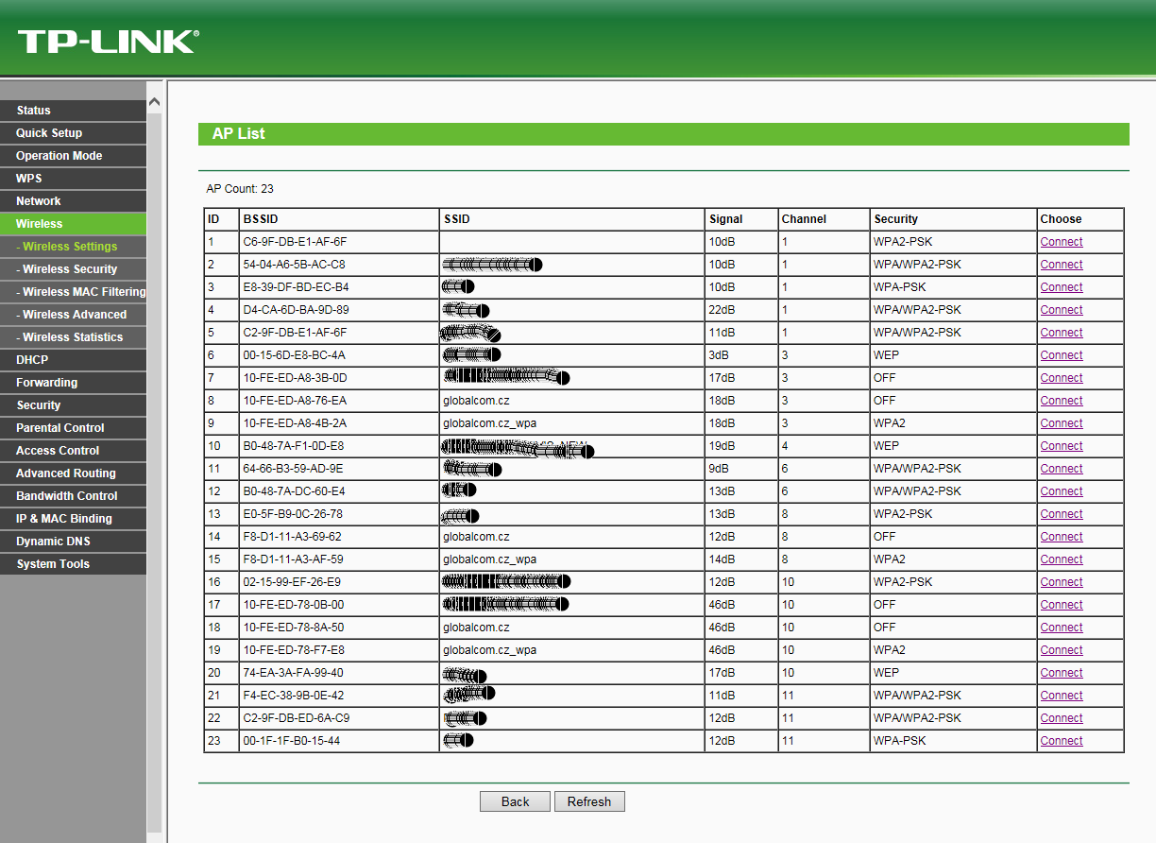This screenshot has height=843, width=1156.
Task: Open Wireless MAC Filtering submenu
Action: click(x=73, y=292)
